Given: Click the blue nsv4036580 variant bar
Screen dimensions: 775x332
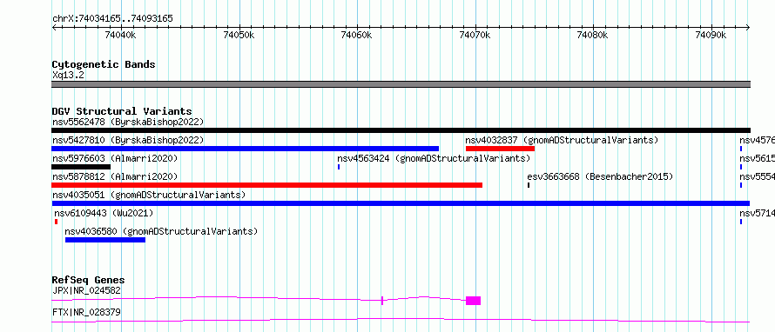Looking at the screenshot, I should [105, 240].
